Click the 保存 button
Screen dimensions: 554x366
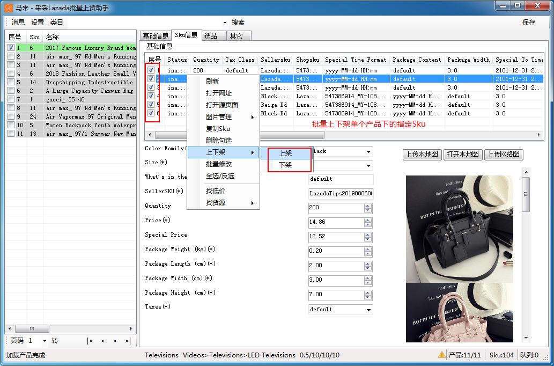529,23
